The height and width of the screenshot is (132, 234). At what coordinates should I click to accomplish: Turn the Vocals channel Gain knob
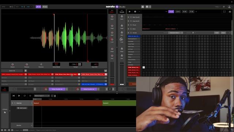[122, 16]
